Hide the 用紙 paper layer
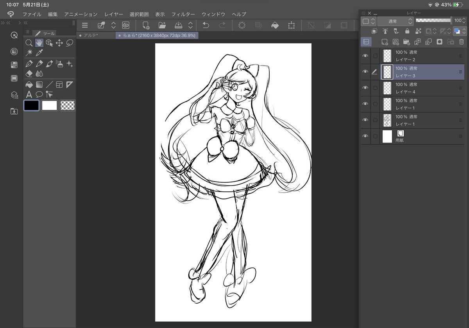 pos(365,136)
